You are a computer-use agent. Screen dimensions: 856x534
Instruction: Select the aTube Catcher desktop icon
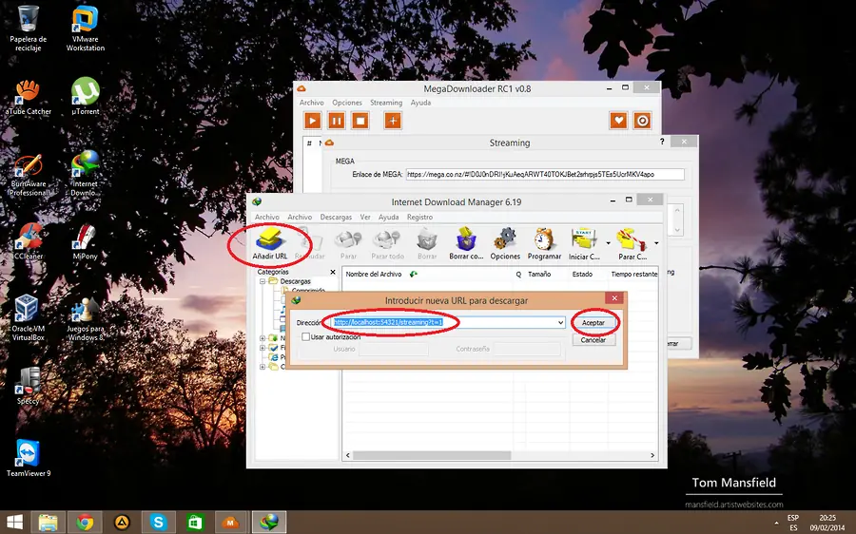[x=28, y=97]
